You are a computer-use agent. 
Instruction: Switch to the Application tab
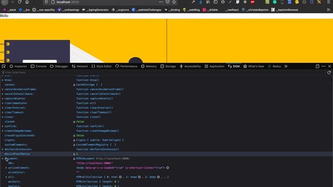coord(214,66)
